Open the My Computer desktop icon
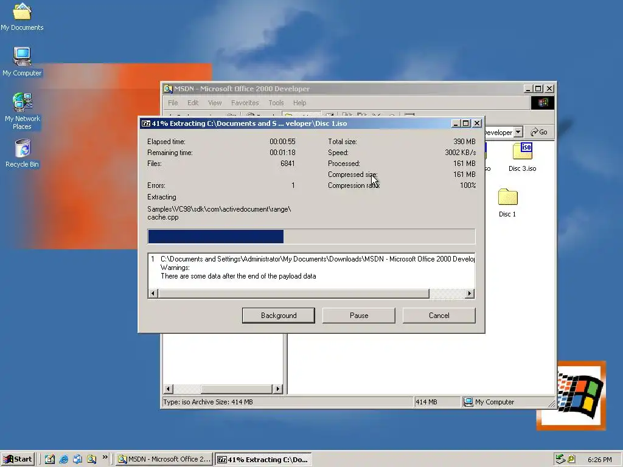 (22, 61)
